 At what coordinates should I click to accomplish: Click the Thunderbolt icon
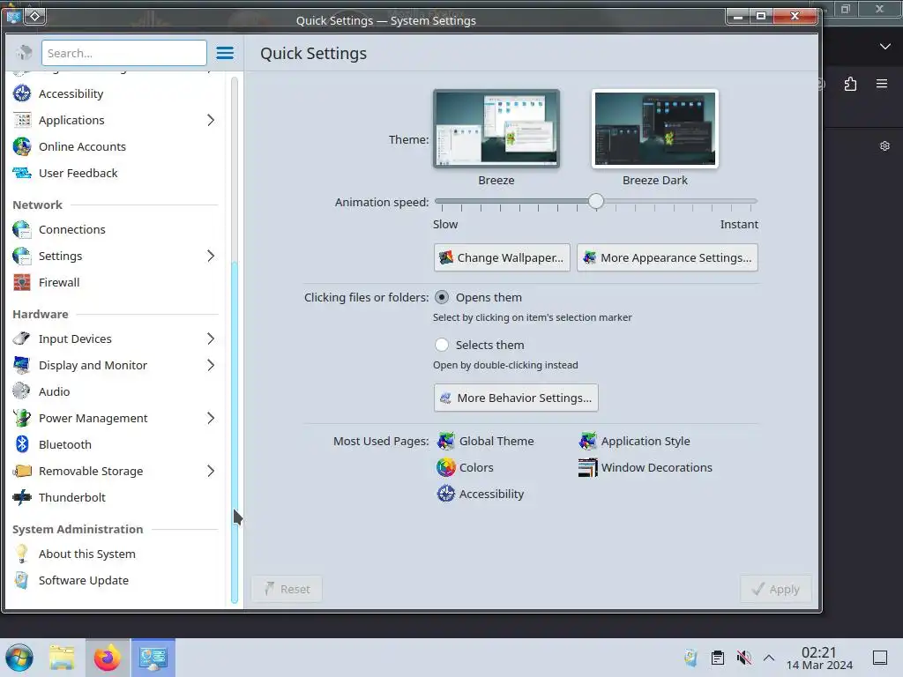pos(22,497)
